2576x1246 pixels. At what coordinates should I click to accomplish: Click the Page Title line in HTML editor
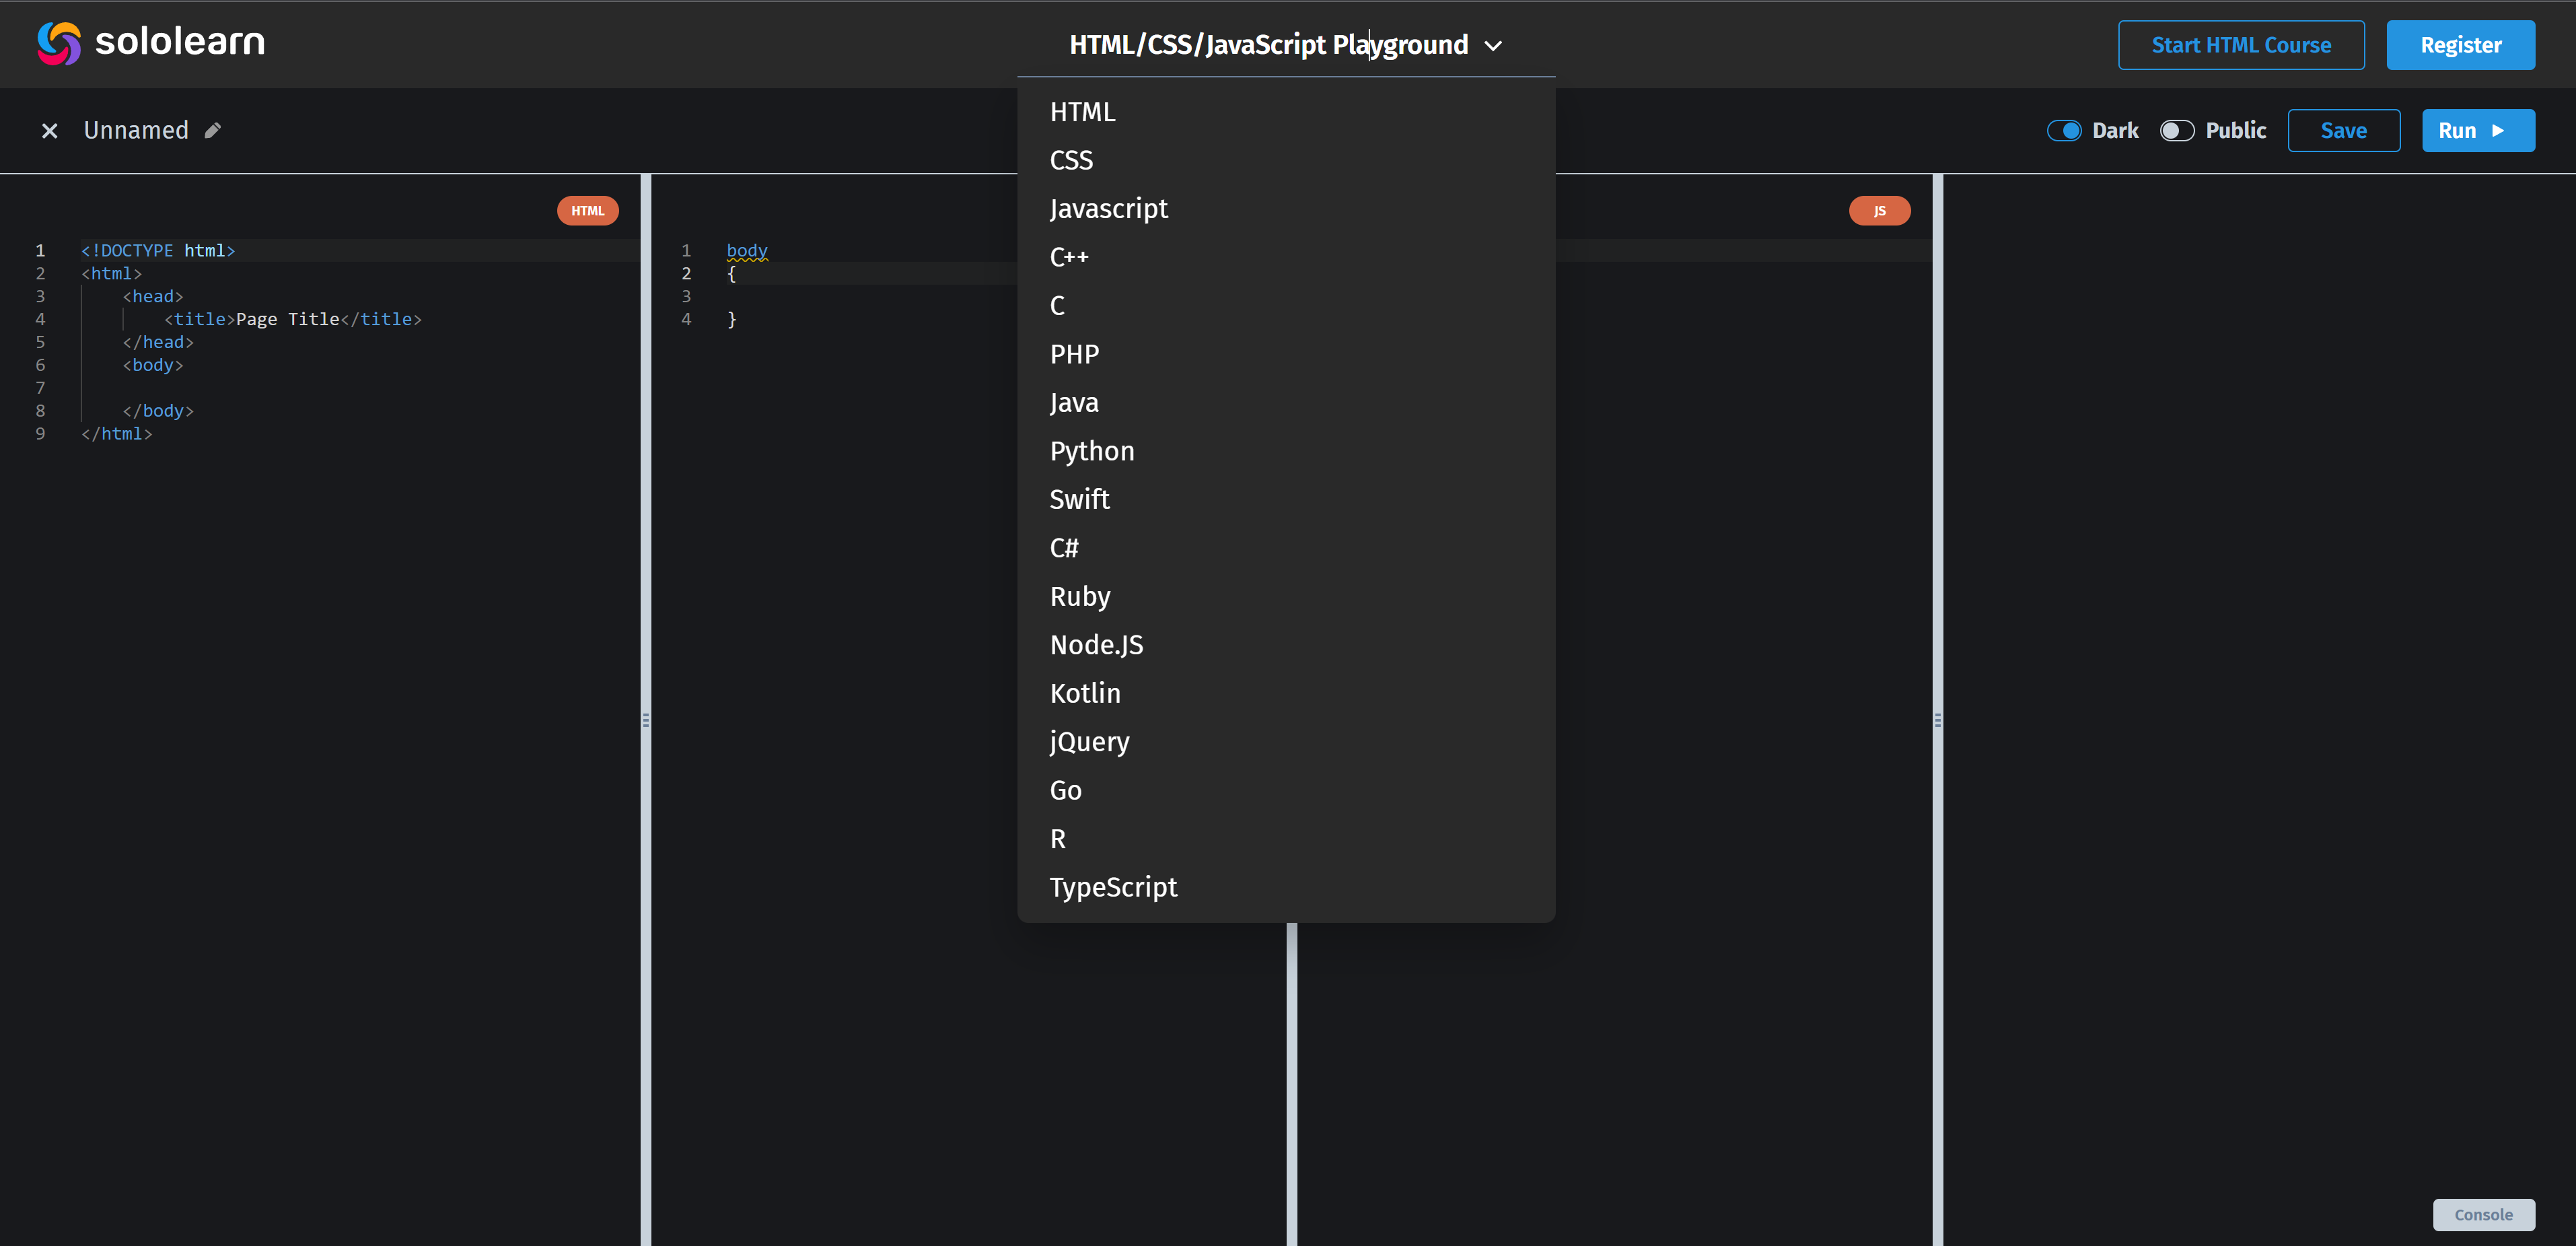coord(292,319)
